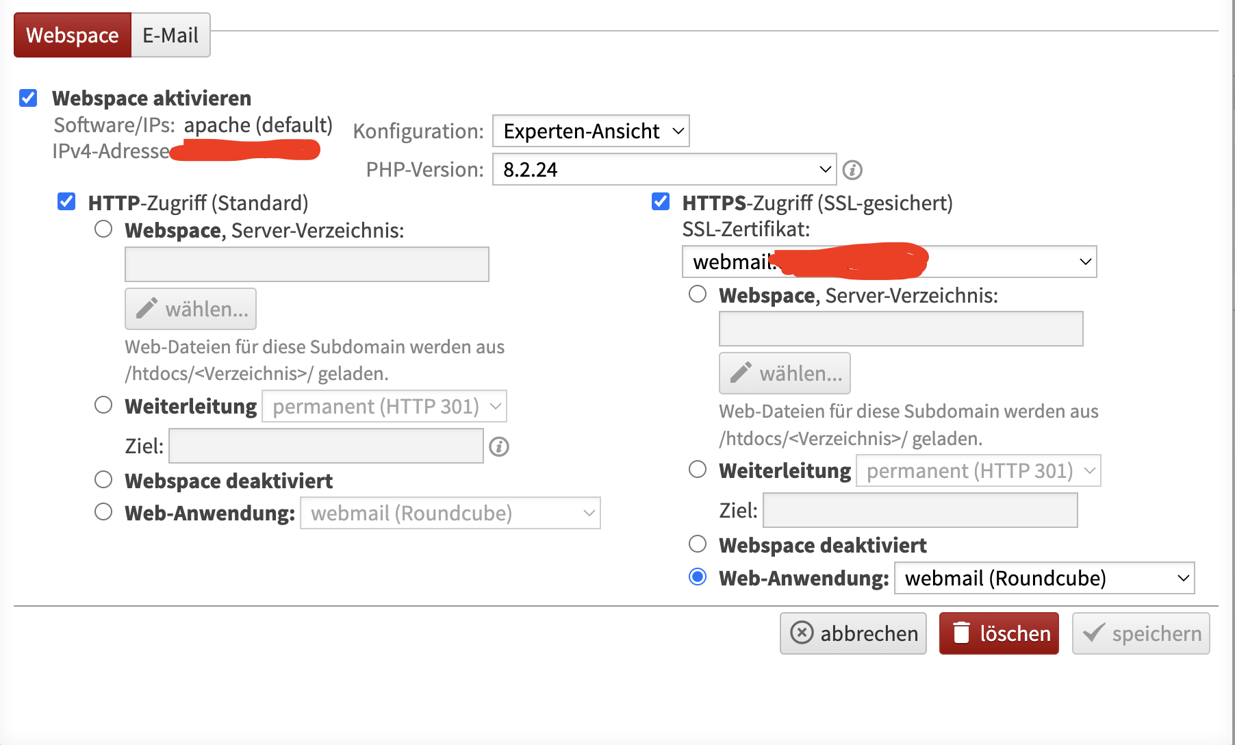Click wählen button under HTTP Webspace directory
Viewport: 1235px width, 745px height.
(x=190, y=309)
